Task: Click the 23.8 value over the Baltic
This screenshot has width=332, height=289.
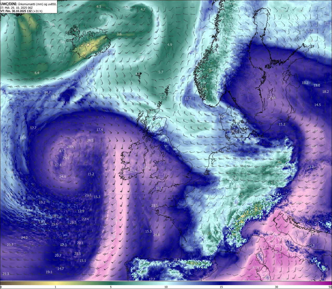Action: (x=272, y=98)
